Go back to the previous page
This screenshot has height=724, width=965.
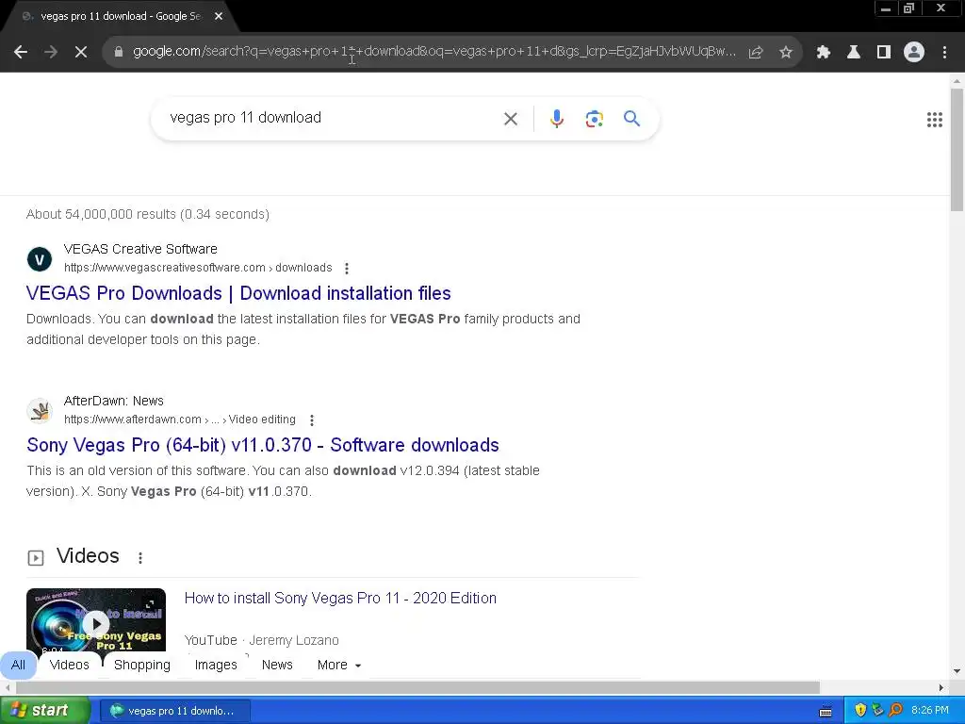pos(21,53)
